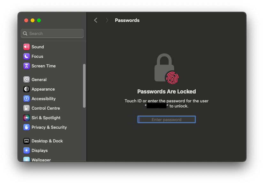Select Wallpaper in the sidebar

click(x=41, y=160)
